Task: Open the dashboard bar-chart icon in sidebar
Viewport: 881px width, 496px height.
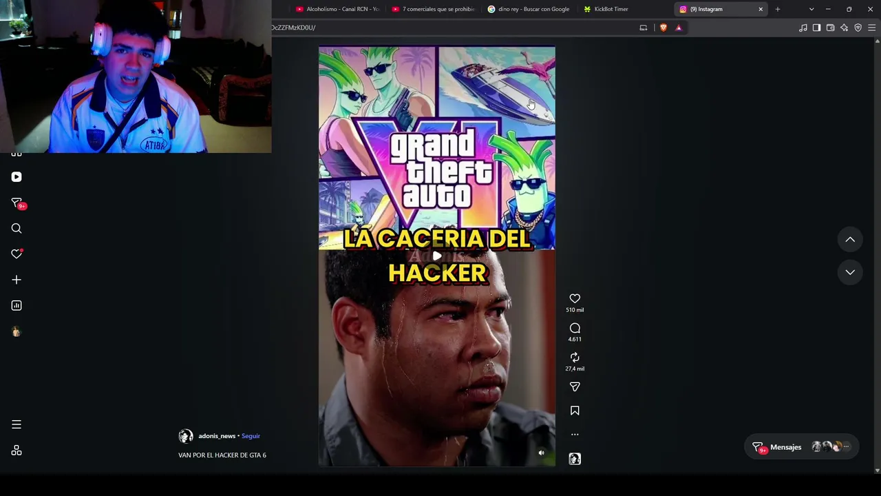Action: tap(17, 305)
